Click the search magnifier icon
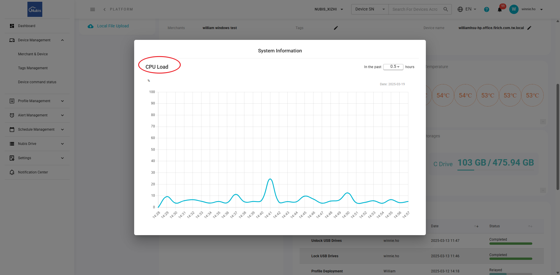Screen dimensions: 560x275 tap(446, 9)
